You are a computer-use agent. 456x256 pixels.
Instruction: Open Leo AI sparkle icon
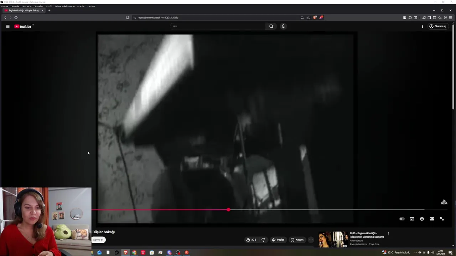(440, 17)
